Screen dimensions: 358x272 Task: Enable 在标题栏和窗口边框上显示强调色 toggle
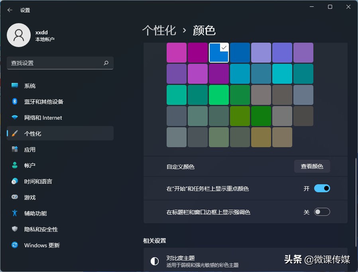pos(322,212)
